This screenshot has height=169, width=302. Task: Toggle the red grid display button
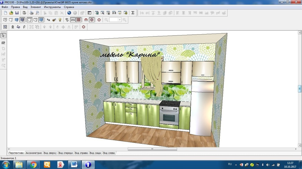[79, 20]
